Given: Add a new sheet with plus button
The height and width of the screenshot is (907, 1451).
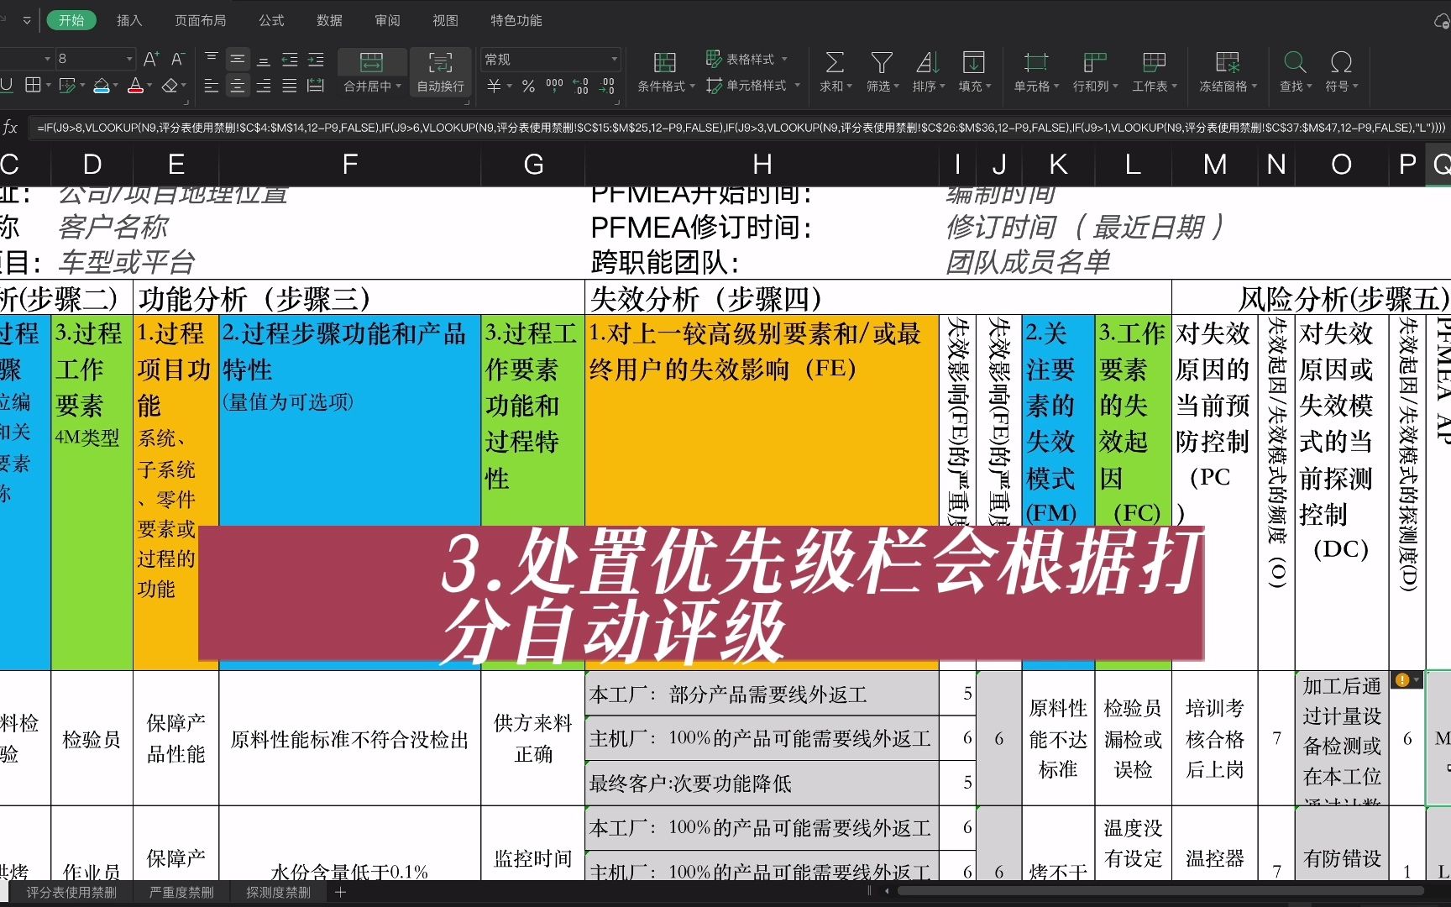Looking at the screenshot, I should (x=340, y=892).
